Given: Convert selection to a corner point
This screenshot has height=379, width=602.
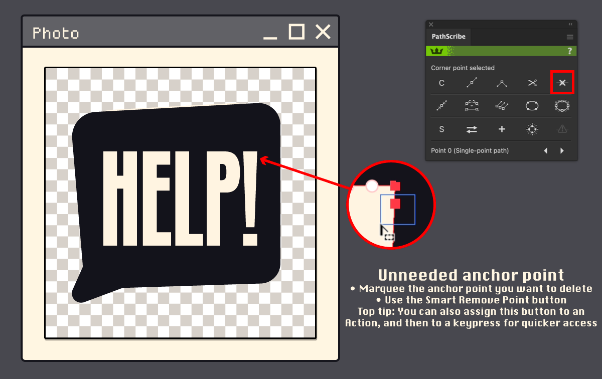Looking at the screenshot, I should click(x=502, y=83).
